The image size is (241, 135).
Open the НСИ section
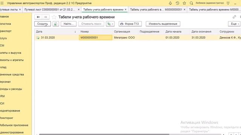tap(2, 103)
